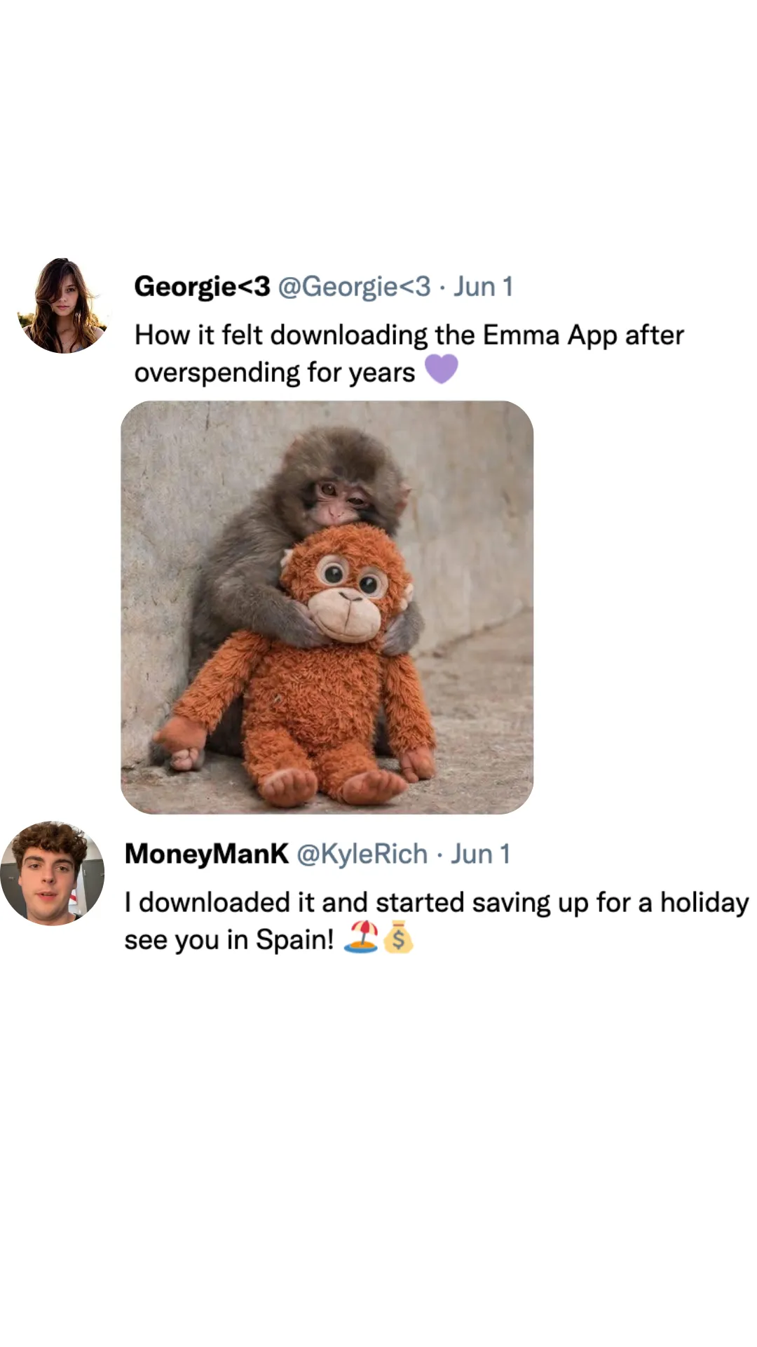Click the MoneyManK display name
757x1347 pixels.
tap(206, 854)
